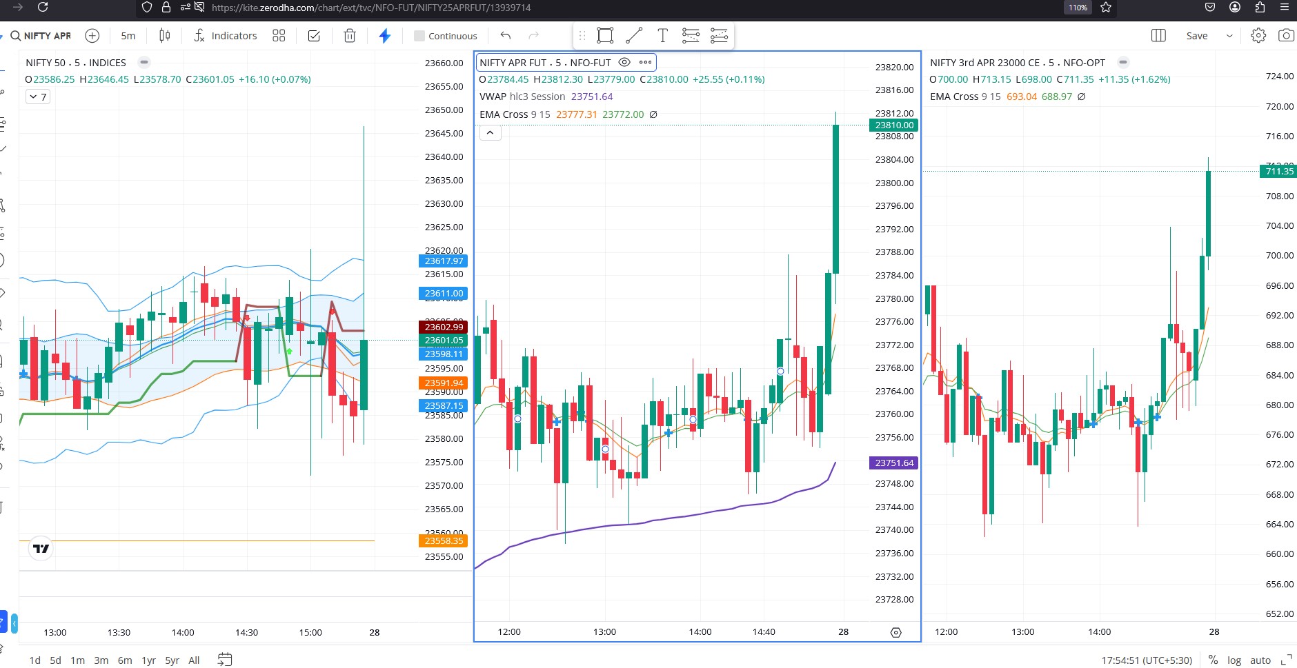Click the fullscreen/maximize chart corner icon
The image size is (1297, 668).
(1286, 660)
